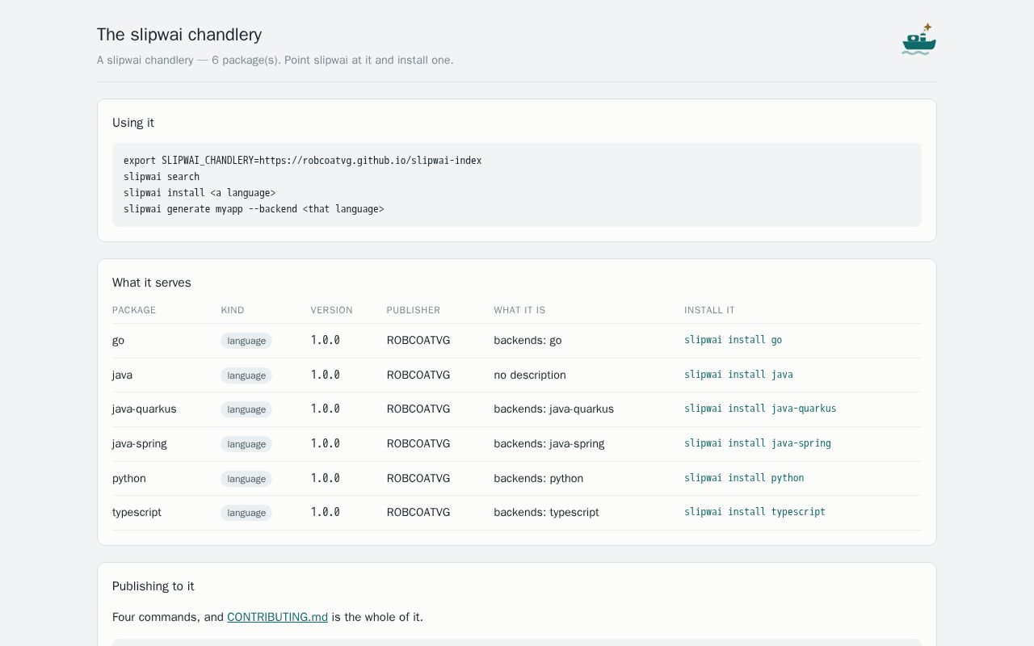Screen dimensions: 1034x646
Task: Click the "java" package name cell
Action: tap(122, 375)
